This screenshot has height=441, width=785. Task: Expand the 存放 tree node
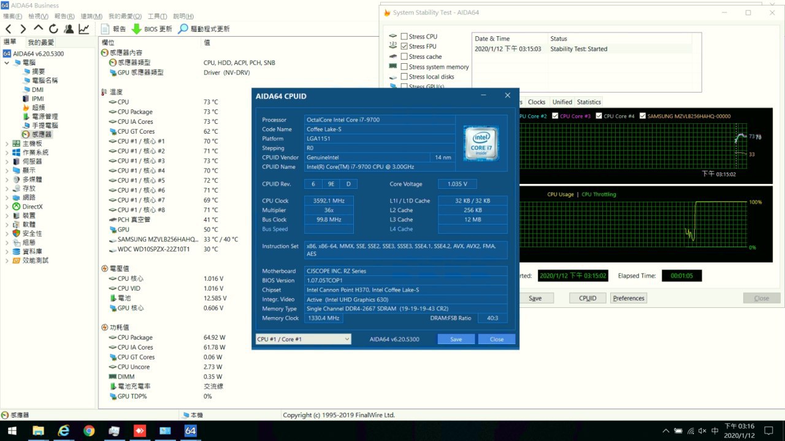click(7, 188)
